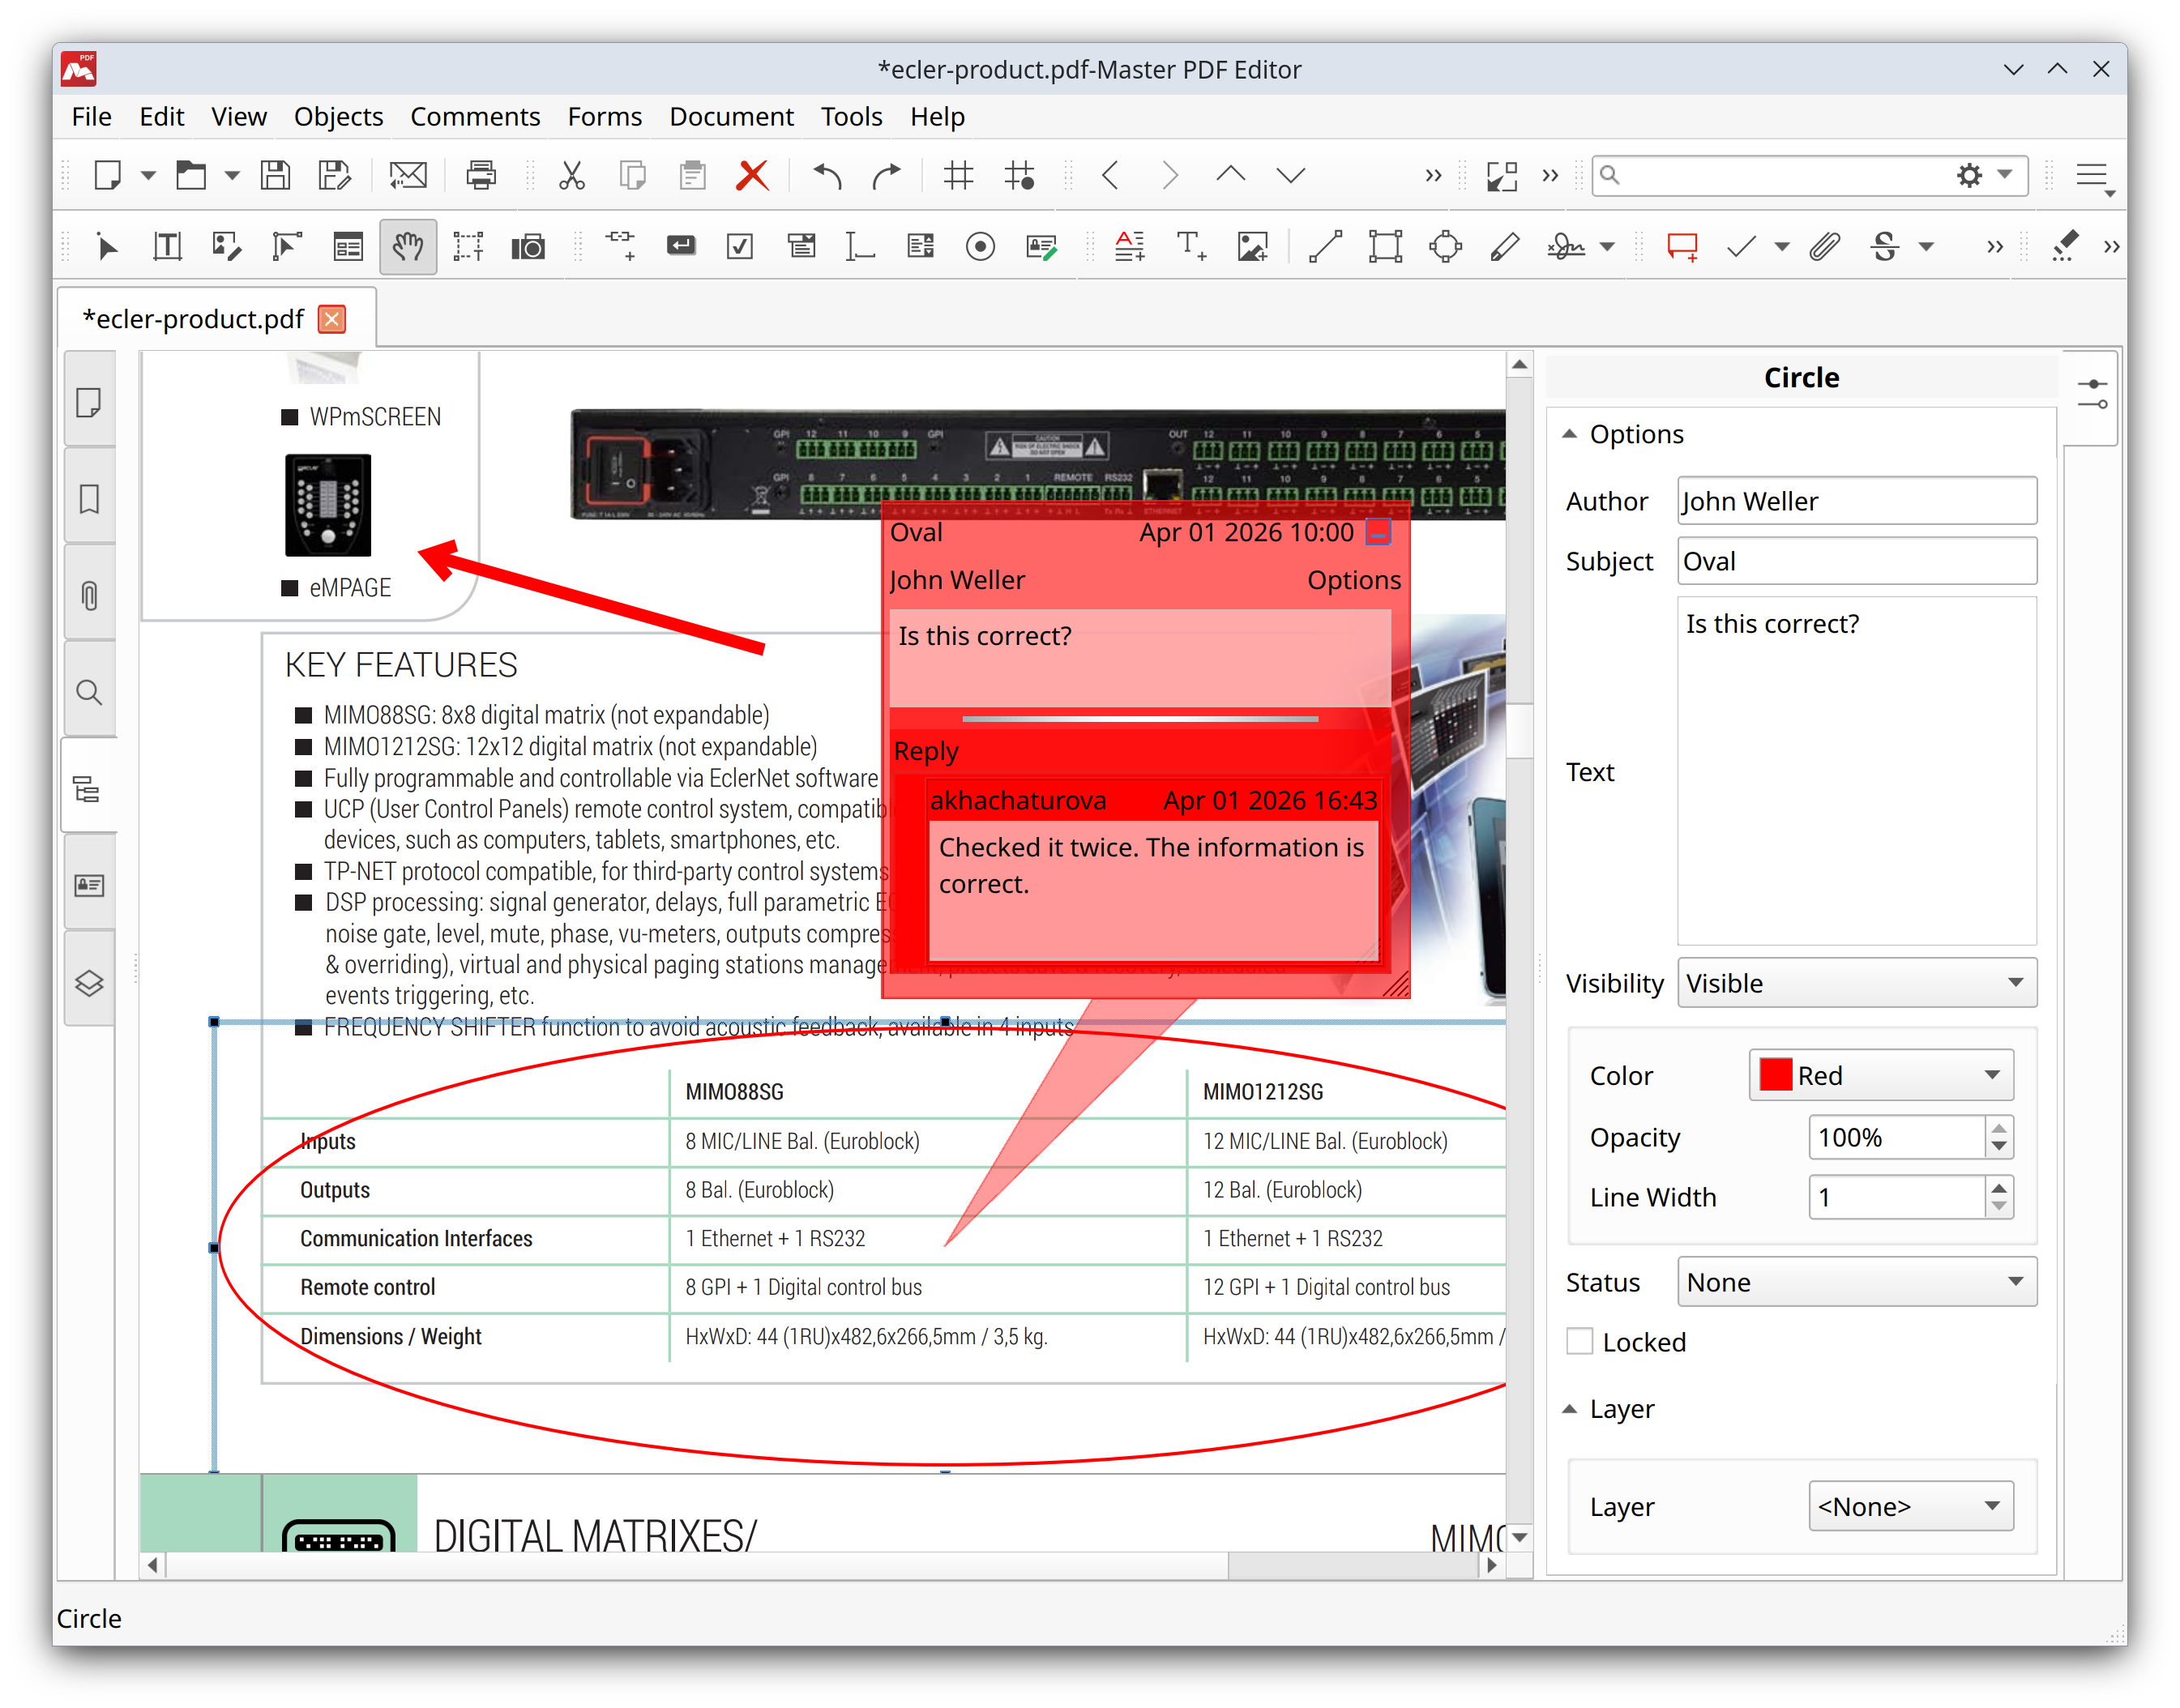Open the Help menu
Viewport: 2180px width, 1708px height.
(x=937, y=116)
